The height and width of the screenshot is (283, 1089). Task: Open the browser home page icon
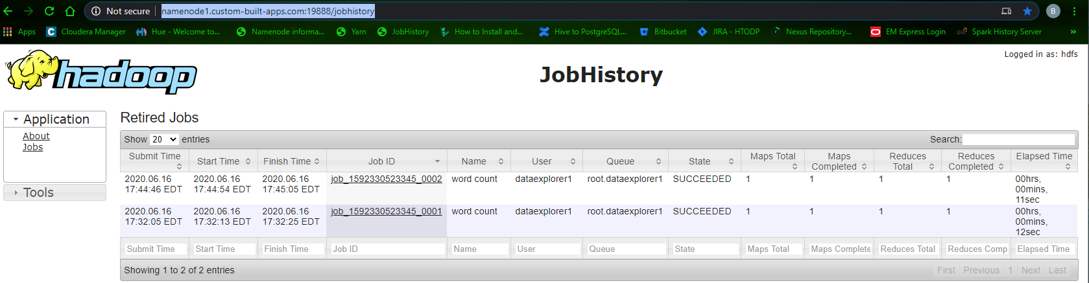point(70,11)
